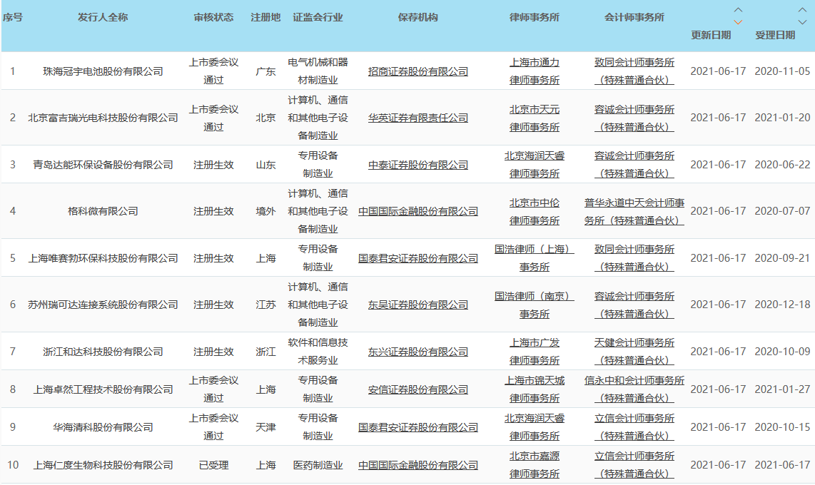Open 容诚会计师事务所 link in 苏州瑞可达 row
Viewport: 815px width, 485px height.
click(x=634, y=305)
